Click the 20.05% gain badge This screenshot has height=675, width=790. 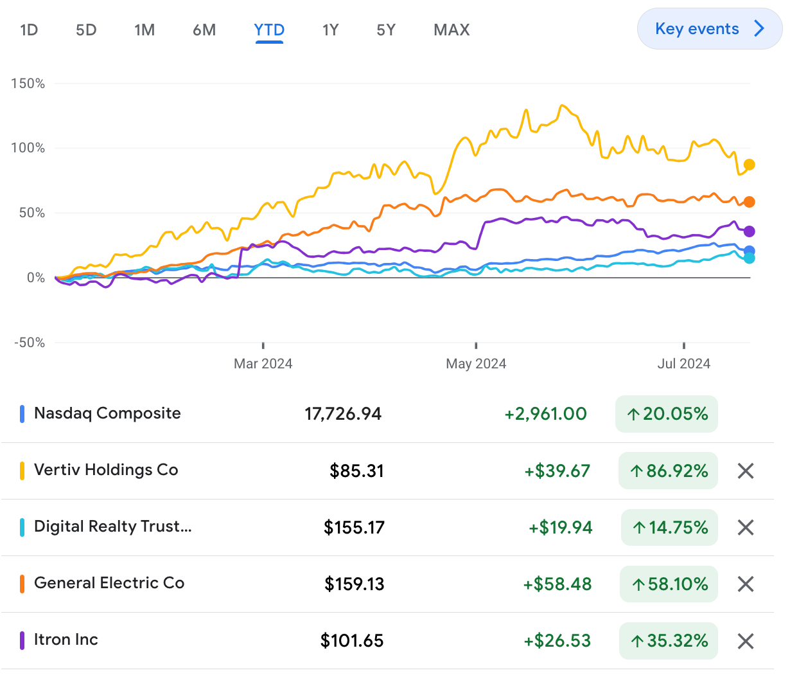(x=667, y=414)
